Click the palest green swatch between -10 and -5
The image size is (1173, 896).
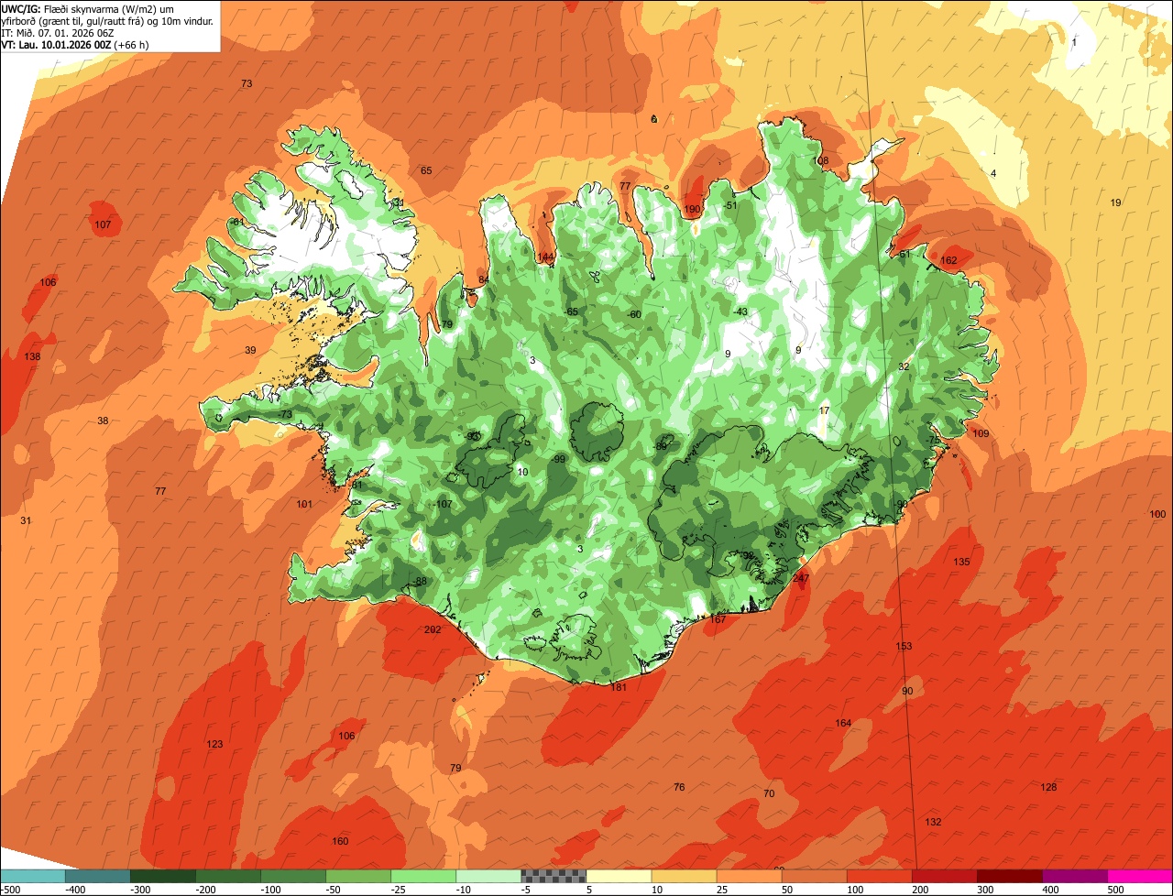[488, 876]
